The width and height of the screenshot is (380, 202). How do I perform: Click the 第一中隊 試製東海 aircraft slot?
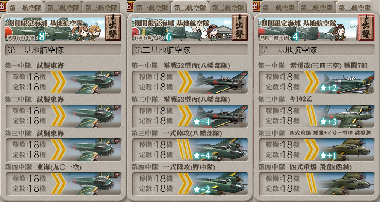[x=63, y=82]
